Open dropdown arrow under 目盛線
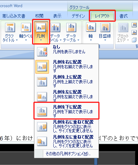The width and height of the screenshot is (138, 165). 105,40
